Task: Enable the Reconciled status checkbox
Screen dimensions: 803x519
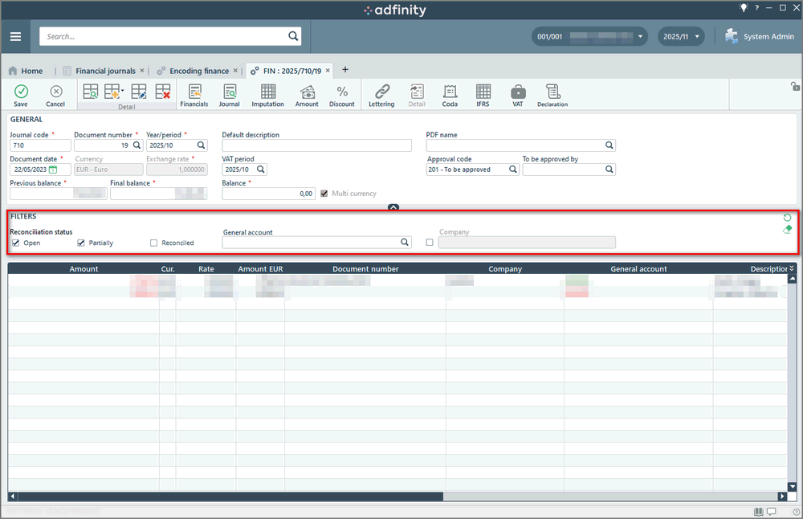Action: pos(154,243)
